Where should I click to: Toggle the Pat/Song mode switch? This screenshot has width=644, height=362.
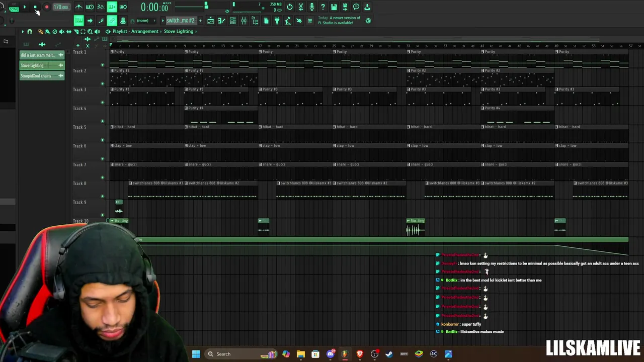click(14, 7)
